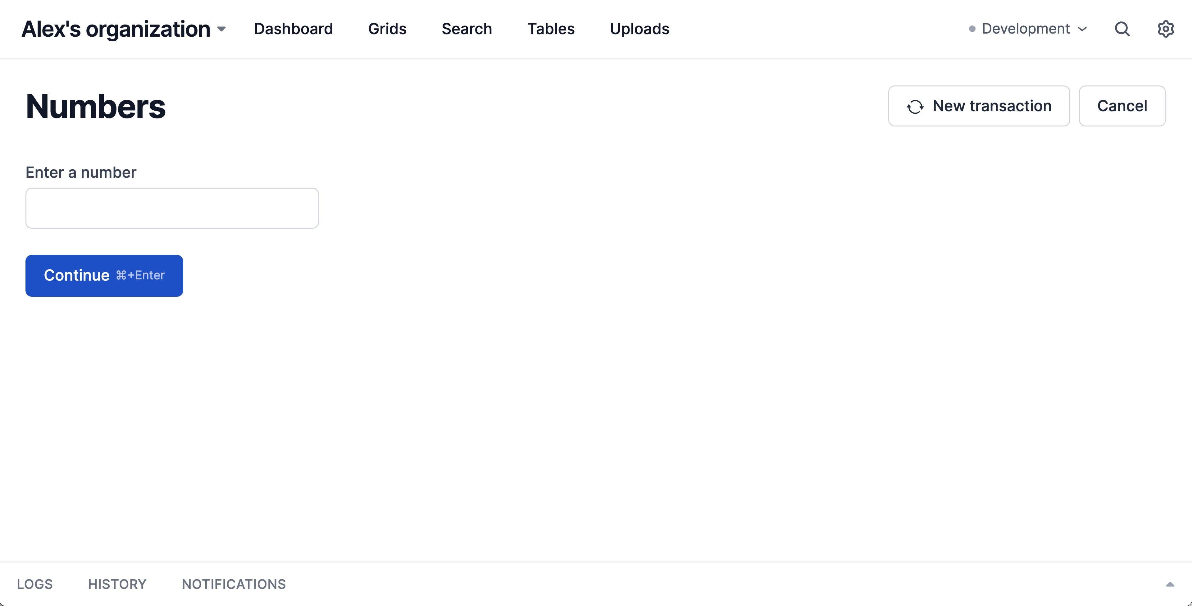Image resolution: width=1192 pixels, height=606 pixels.
Task: Switch to the LOGS tab
Action: point(35,584)
